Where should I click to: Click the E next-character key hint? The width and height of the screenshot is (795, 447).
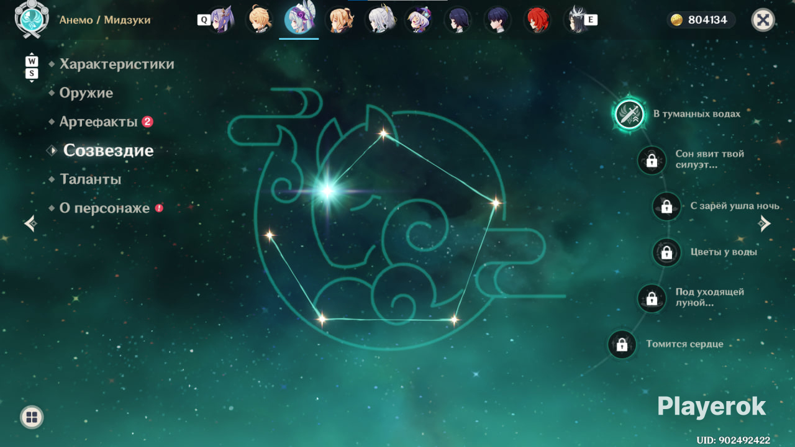pyautogui.click(x=591, y=20)
